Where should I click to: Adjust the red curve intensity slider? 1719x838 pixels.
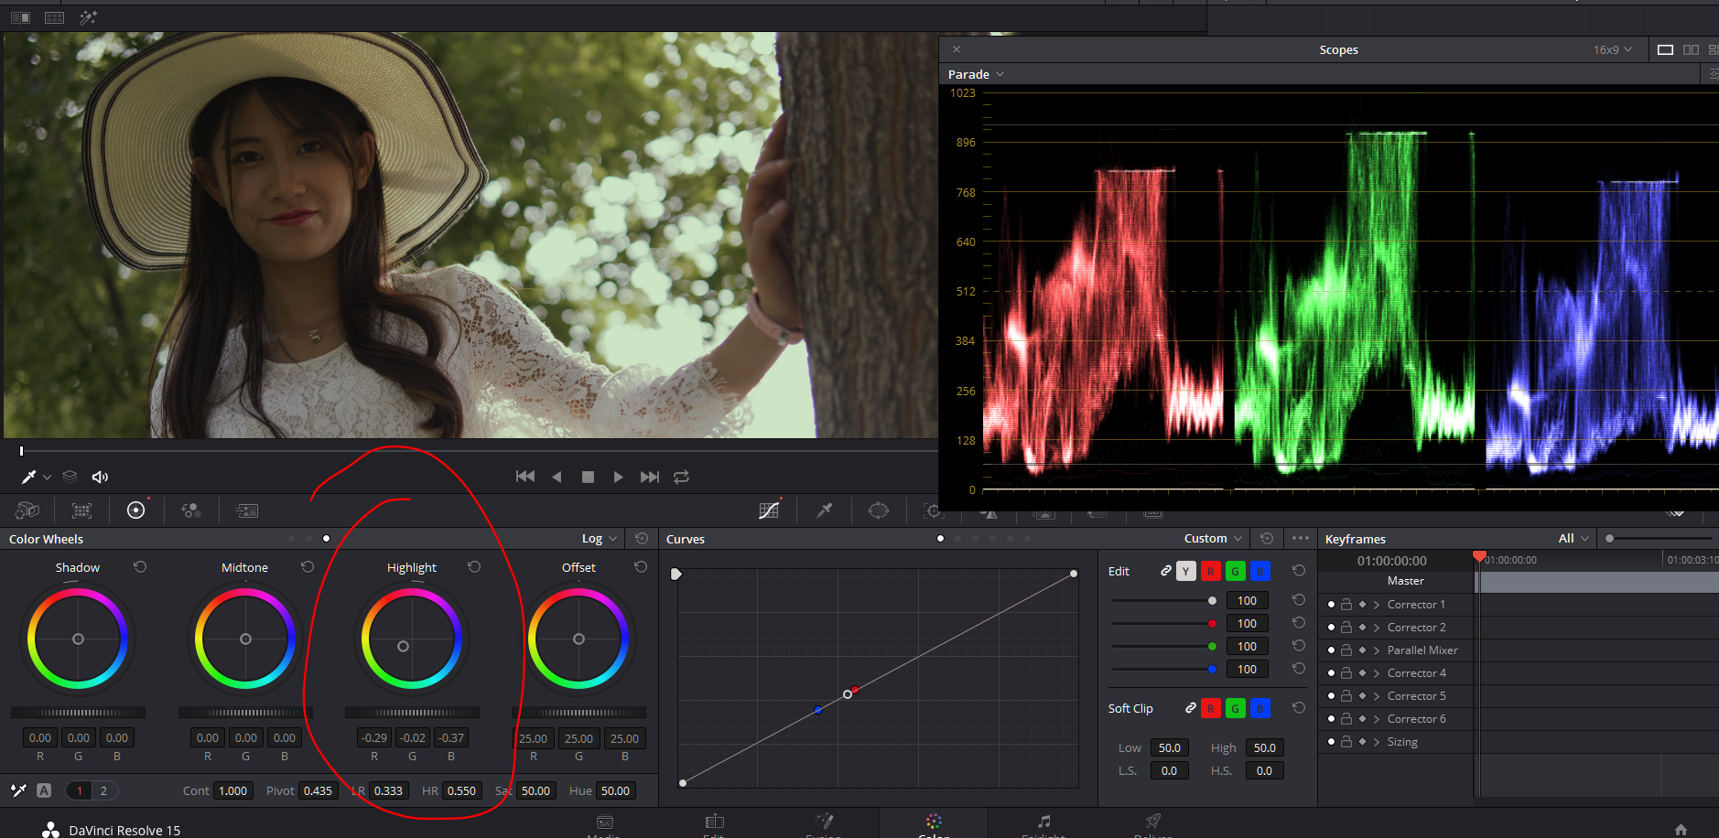tap(1212, 624)
